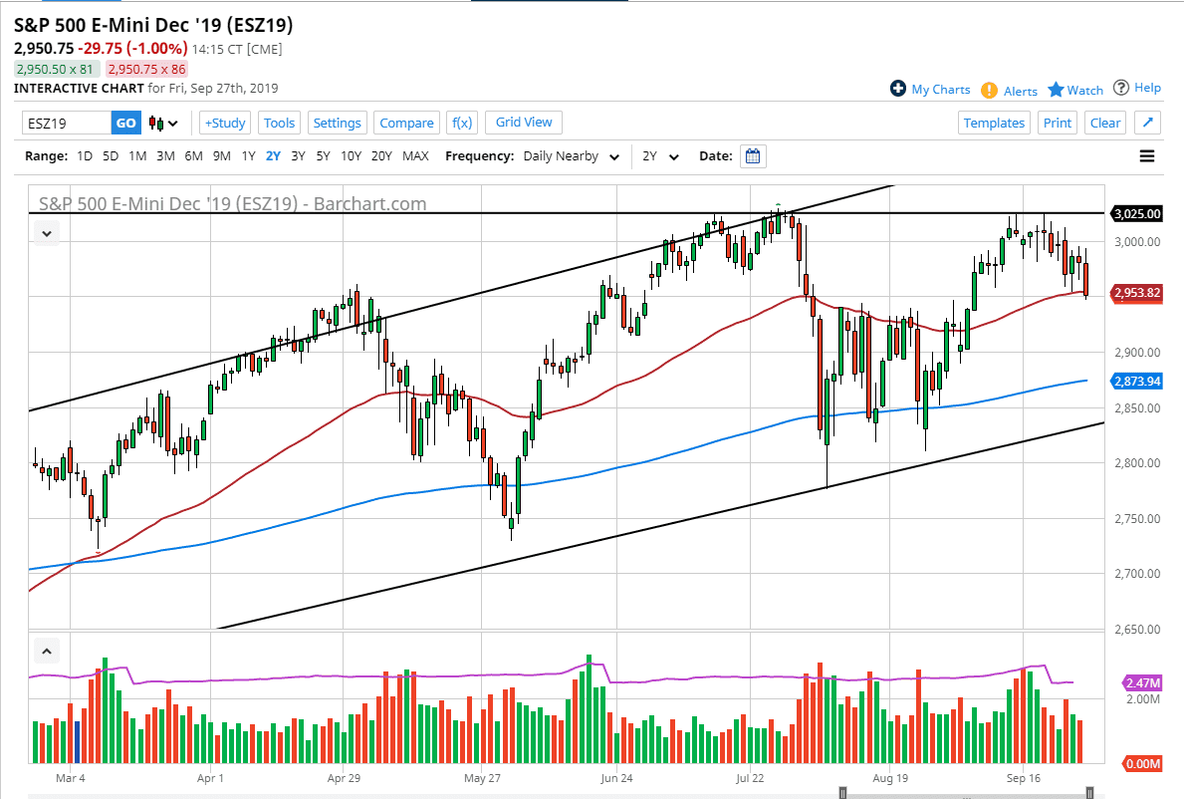Click the horizontal scrollbar below the chart
Screen dimensions: 1184x799
pos(966,793)
